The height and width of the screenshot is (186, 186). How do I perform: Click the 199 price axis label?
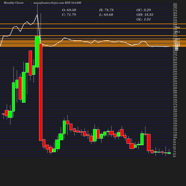pyautogui.click(x=175, y=93)
